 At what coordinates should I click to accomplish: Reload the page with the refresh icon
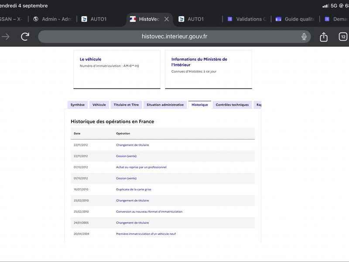pyautogui.click(x=25, y=37)
